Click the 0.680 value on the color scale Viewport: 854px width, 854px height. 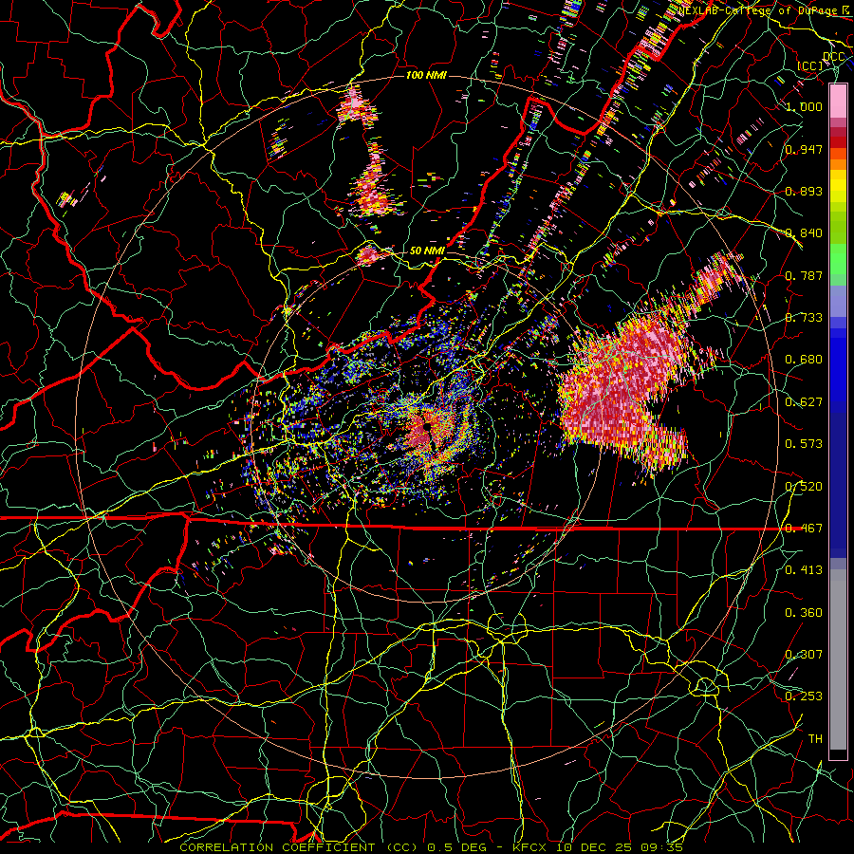click(804, 360)
